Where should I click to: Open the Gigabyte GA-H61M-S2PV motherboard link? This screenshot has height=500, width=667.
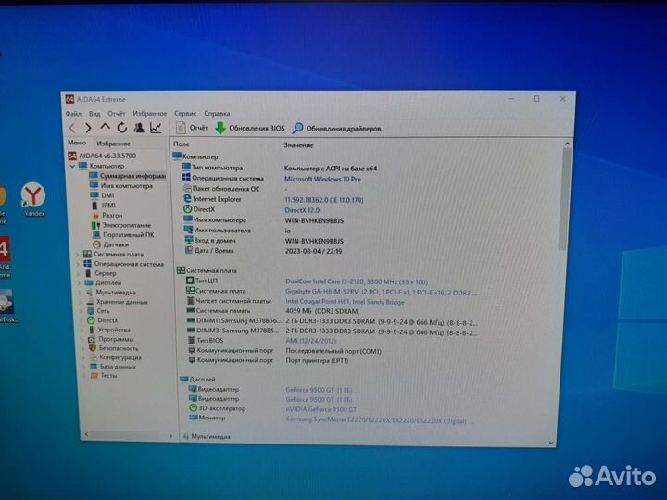click(381, 292)
